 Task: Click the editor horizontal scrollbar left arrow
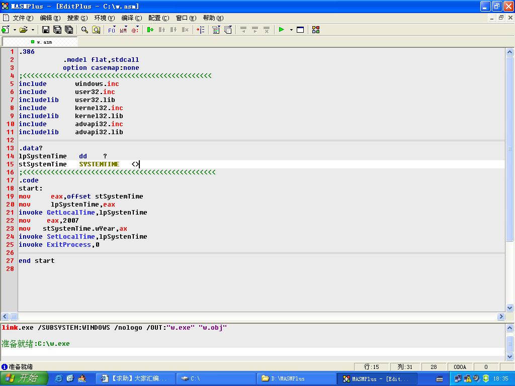pos(5,317)
